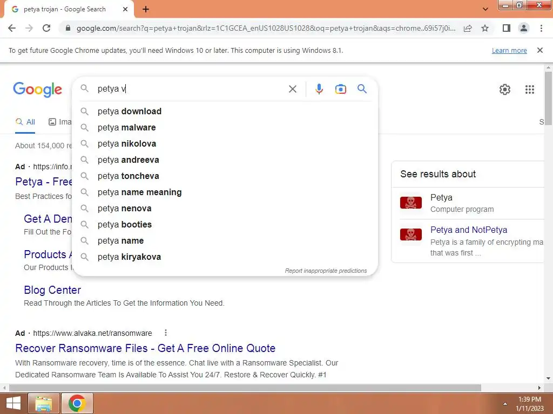Report inappropriate predictions
This screenshot has height=414, width=553.
click(x=326, y=271)
